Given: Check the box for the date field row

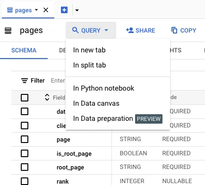Looking at the screenshot, I should pos(25,111).
